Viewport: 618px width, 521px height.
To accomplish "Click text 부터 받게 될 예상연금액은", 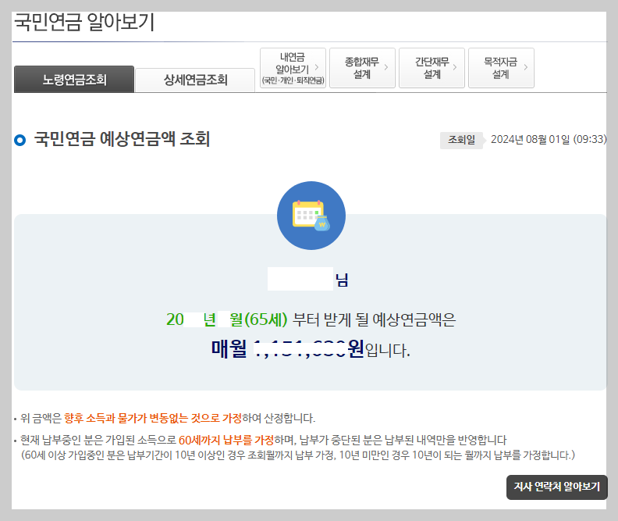I will [374, 319].
